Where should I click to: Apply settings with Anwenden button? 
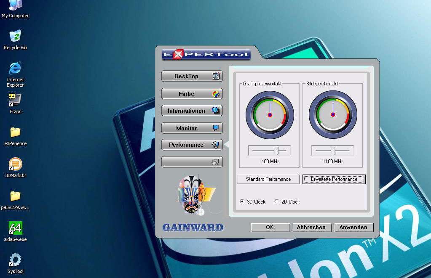click(353, 227)
